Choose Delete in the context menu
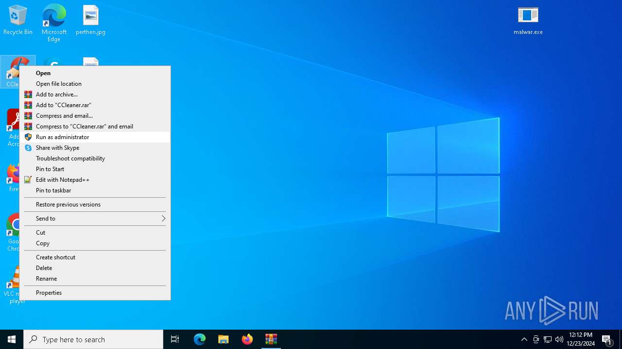 (x=95, y=268)
